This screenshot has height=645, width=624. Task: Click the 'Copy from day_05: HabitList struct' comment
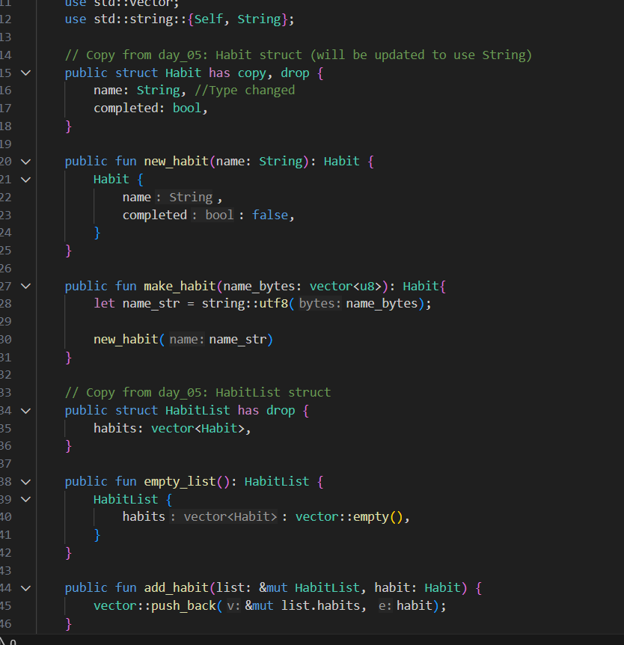(198, 392)
